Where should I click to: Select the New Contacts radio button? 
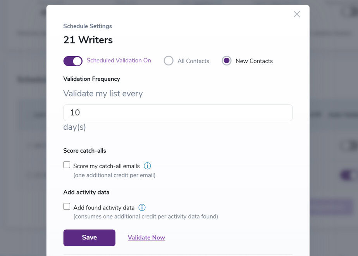pos(227,61)
